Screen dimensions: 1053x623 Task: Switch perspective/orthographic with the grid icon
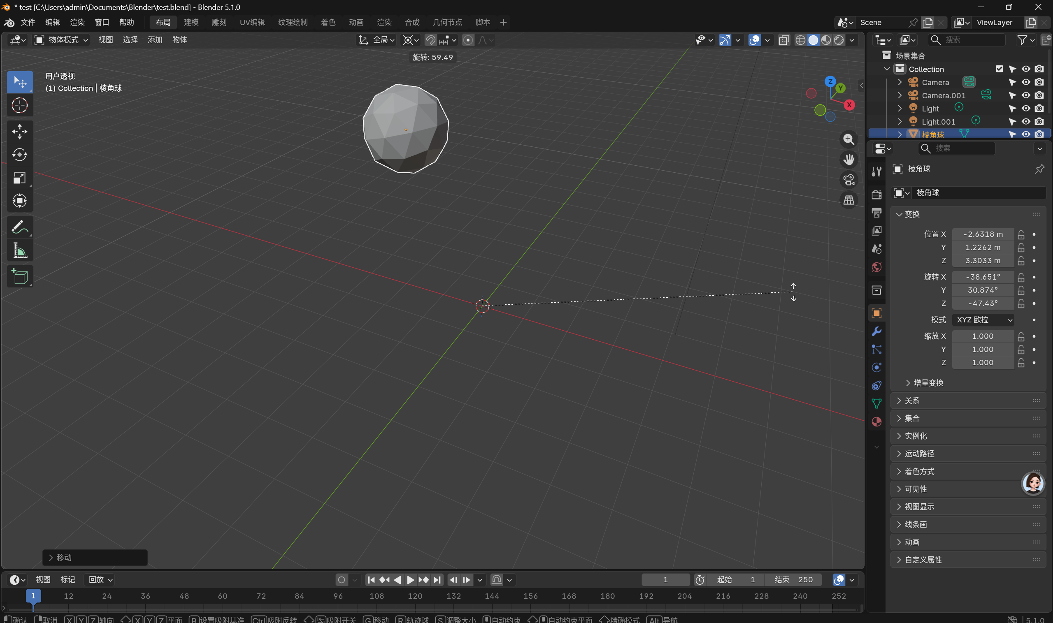848,200
